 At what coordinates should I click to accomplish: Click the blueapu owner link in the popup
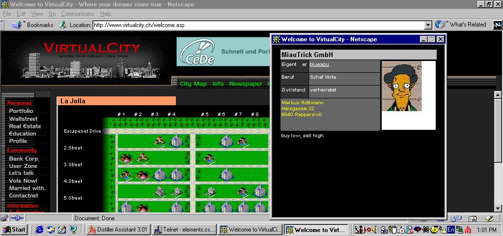click(x=319, y=64)
